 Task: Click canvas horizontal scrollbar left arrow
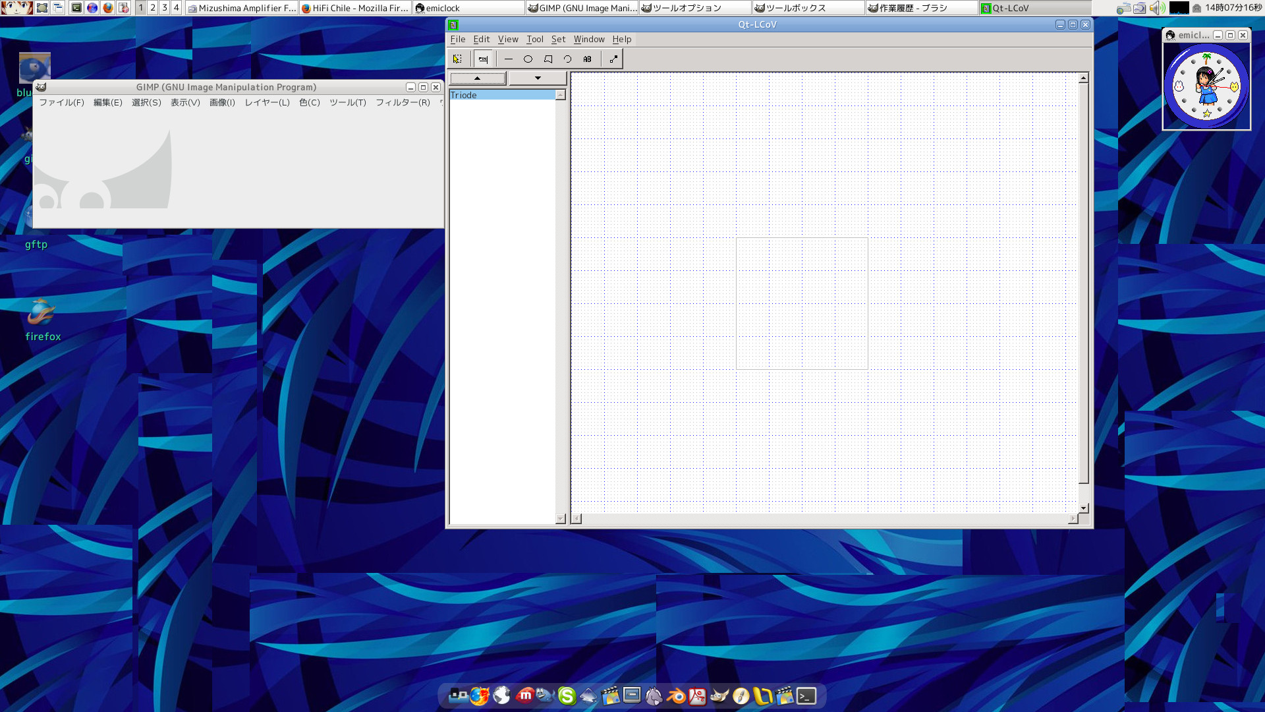(x=576, y=519)
